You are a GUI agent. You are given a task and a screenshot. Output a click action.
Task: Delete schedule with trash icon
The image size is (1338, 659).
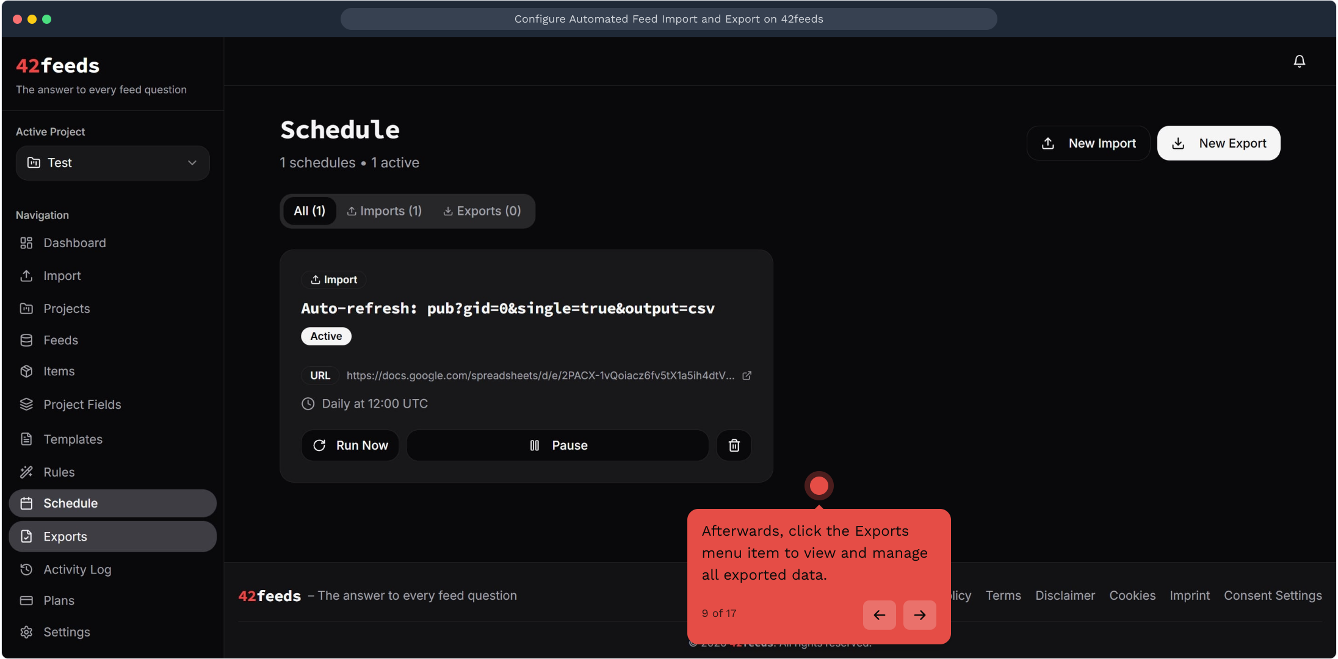tap(734, 445)
